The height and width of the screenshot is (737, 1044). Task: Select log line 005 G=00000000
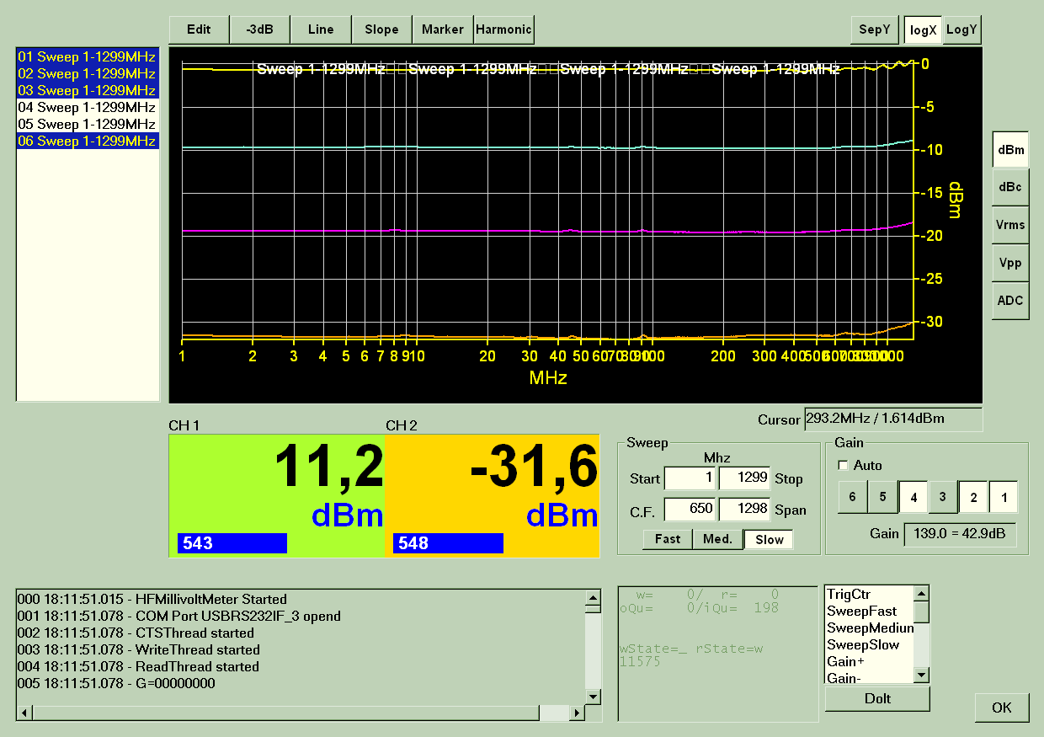[x=116, y=683]
